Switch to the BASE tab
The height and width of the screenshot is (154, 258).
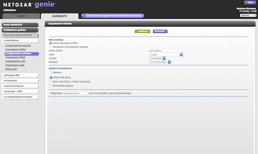tap(21, 16)
